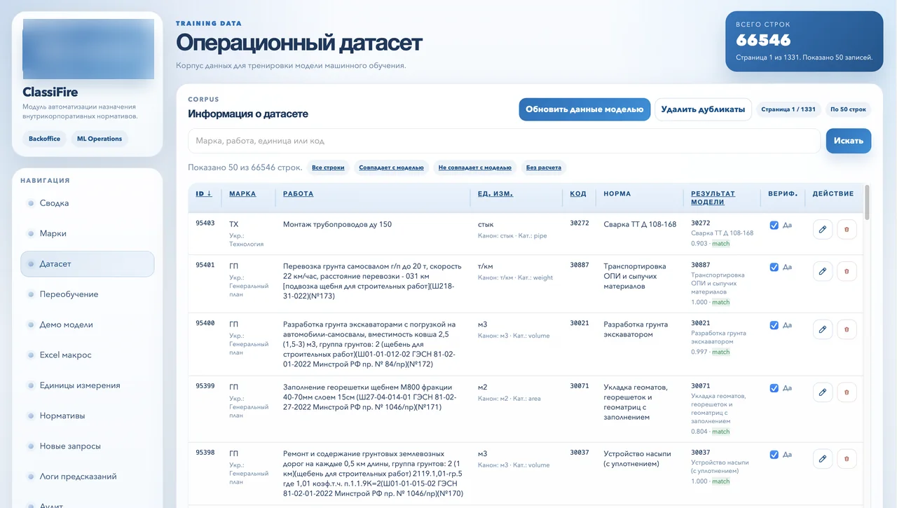Click code 30071 in Код column
The height and width of the screenshot is (508, 897).
580,386
